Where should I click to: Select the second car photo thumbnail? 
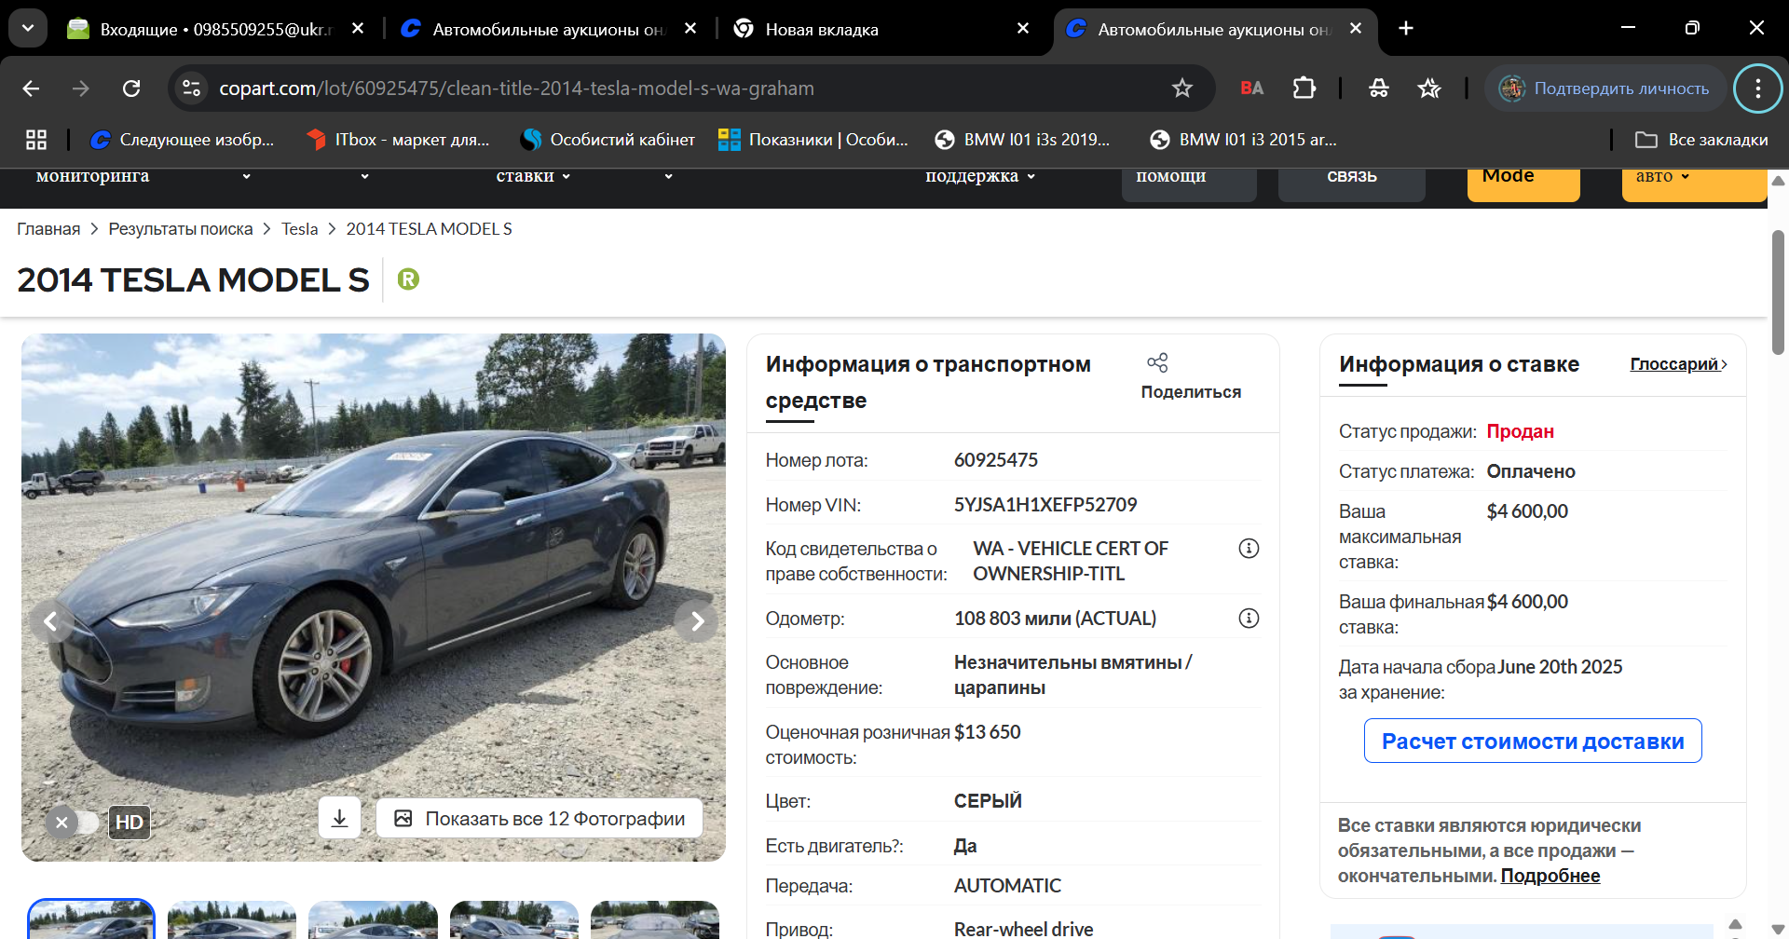tap(232, 919)
